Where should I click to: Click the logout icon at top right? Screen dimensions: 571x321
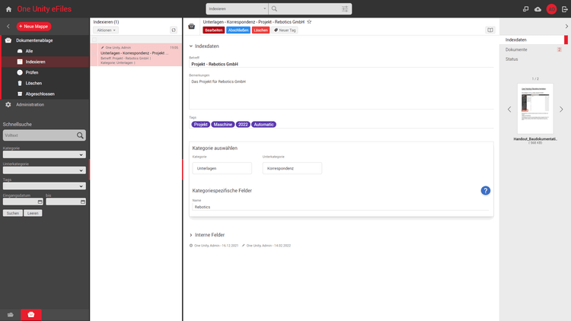[564, 8]
